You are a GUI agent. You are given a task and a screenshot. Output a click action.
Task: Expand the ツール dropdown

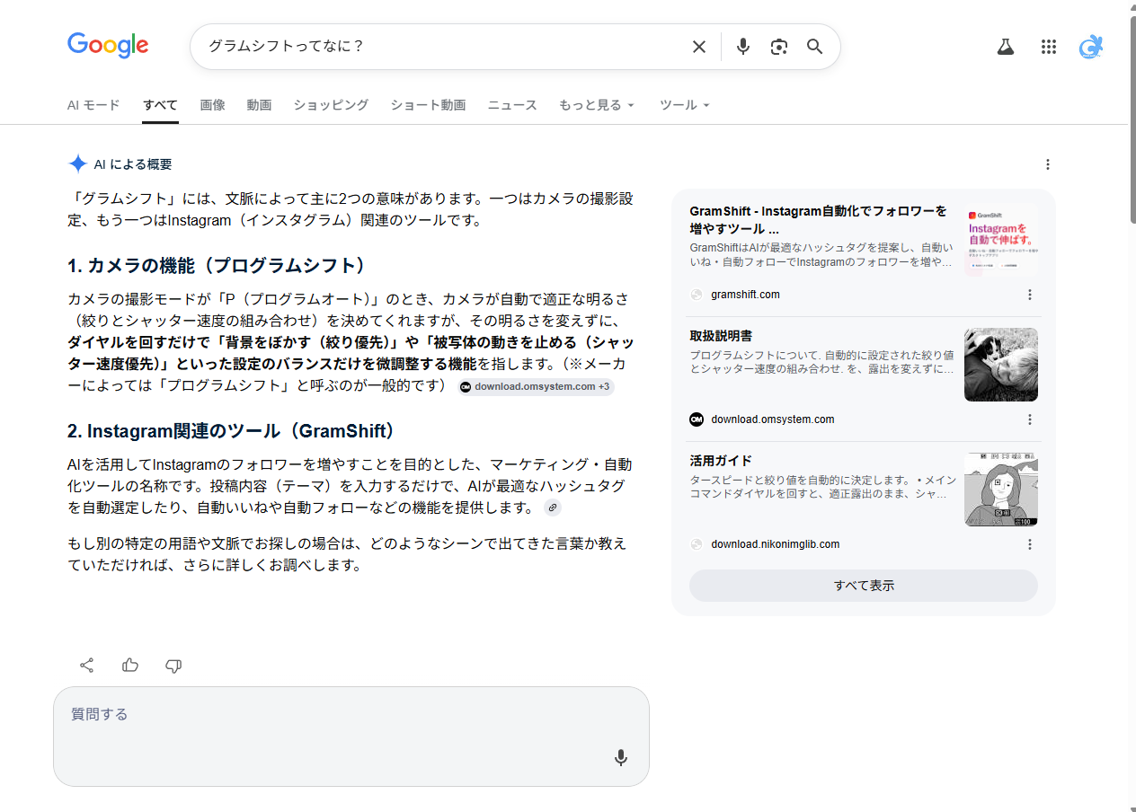(685, 105)
